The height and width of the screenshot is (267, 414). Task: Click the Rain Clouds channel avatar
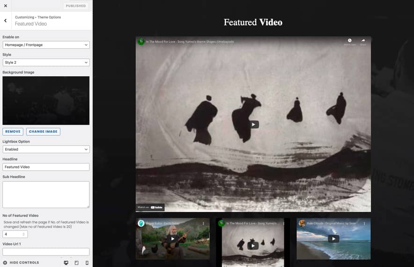point(302,224)
